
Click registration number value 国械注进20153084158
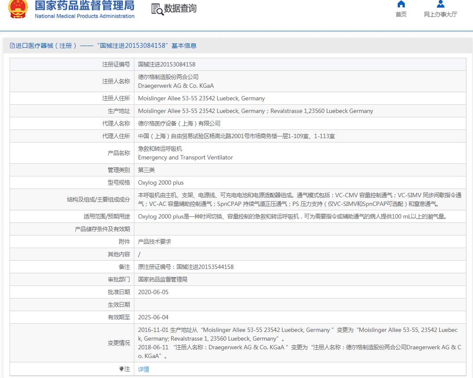point(167,64)
